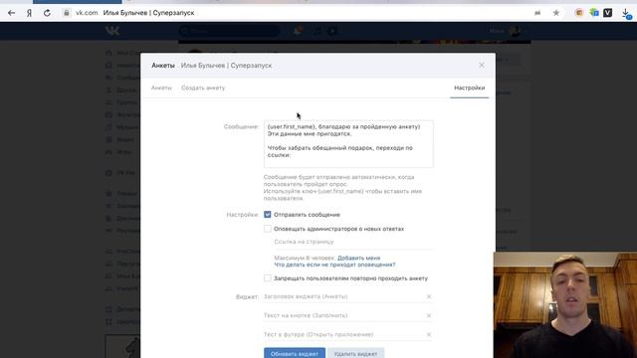The image size is (637, 358).
Task: Open the Yandex home icon
Action: (x=29, y=13)
